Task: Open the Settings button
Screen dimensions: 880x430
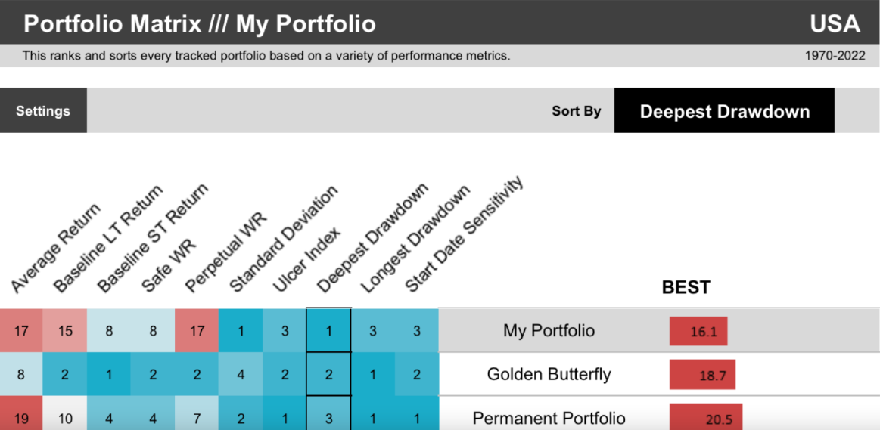Action: (x=43, y=110)
